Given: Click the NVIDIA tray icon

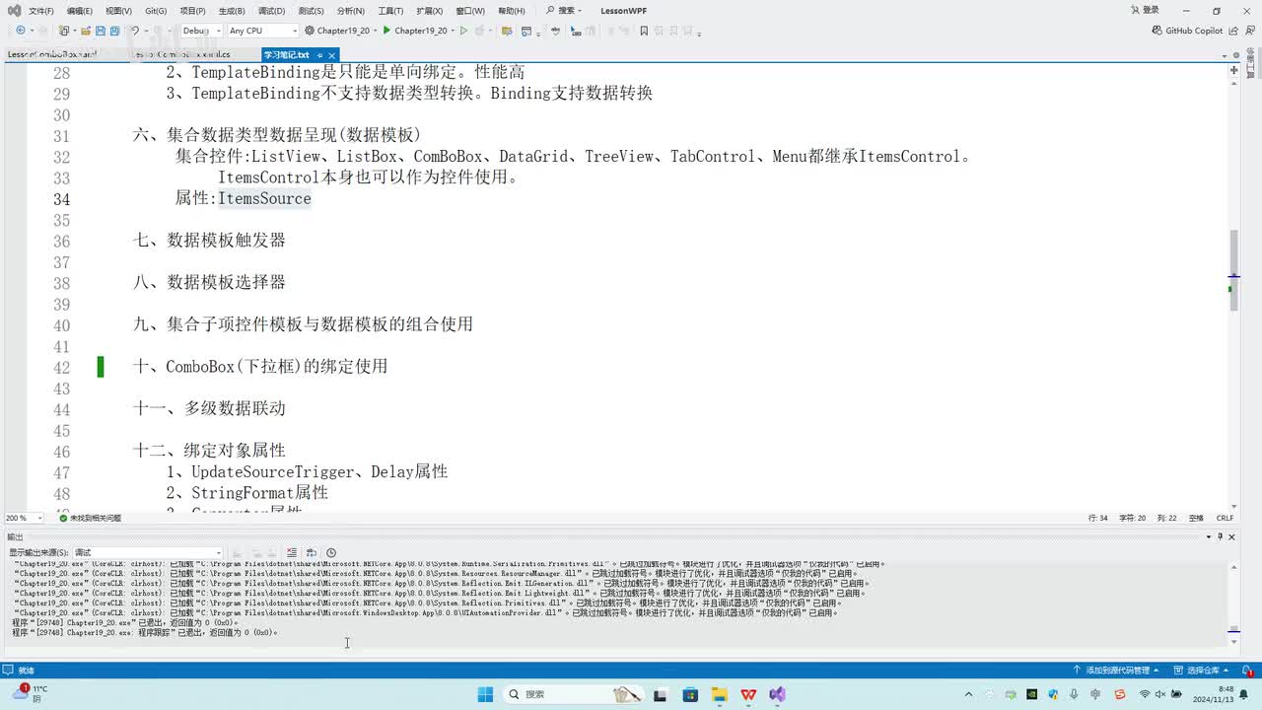Looking at the screenshot, I should pyautogui.click(x=1031, y=694).
